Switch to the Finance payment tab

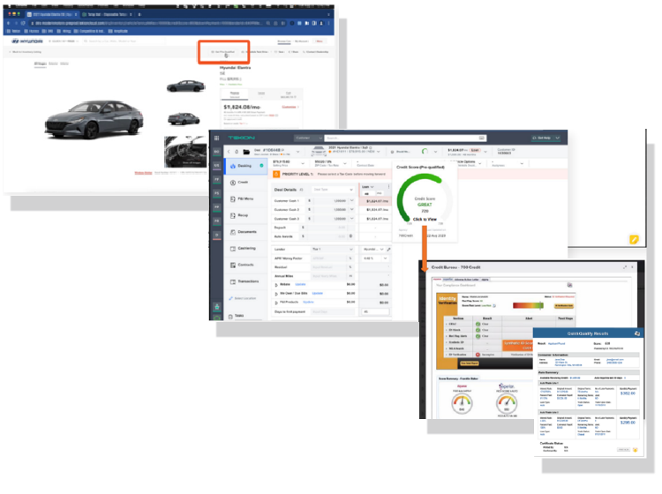[x=234, y=94]
